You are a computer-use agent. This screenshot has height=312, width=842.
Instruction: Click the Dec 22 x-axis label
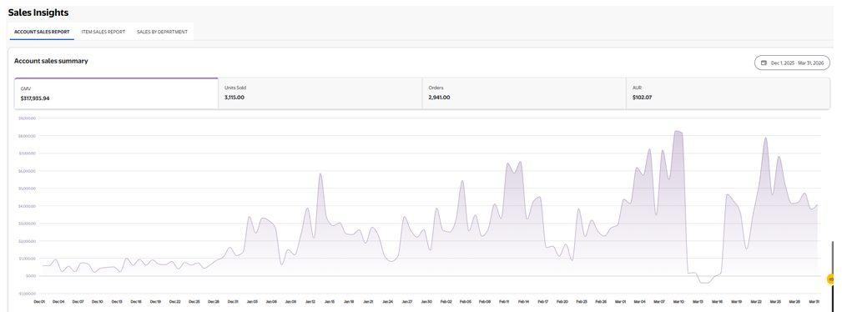click(174, 302)
